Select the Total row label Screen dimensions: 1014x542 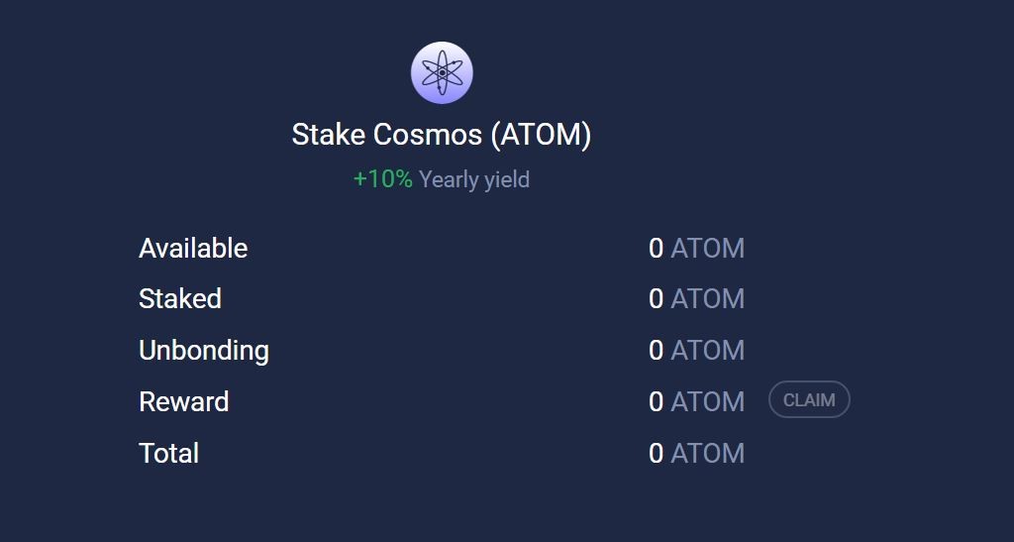click(x=168, y=453)
